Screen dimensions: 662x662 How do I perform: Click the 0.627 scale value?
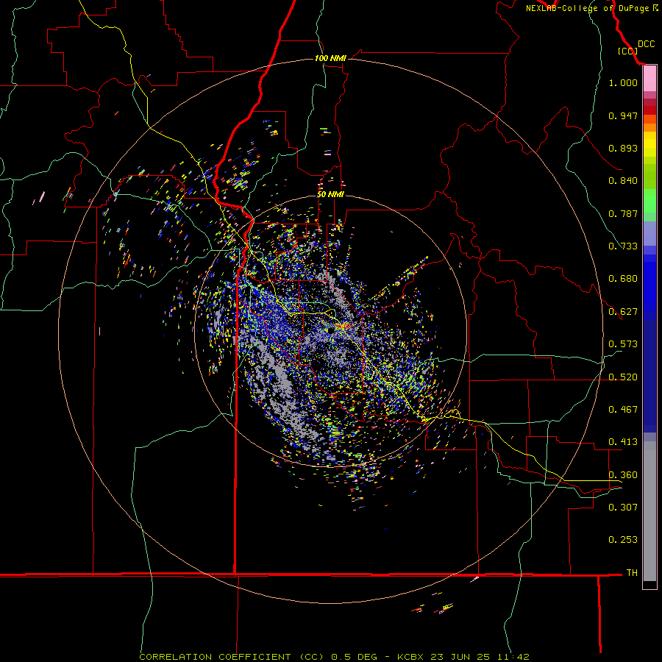[623, 312]
